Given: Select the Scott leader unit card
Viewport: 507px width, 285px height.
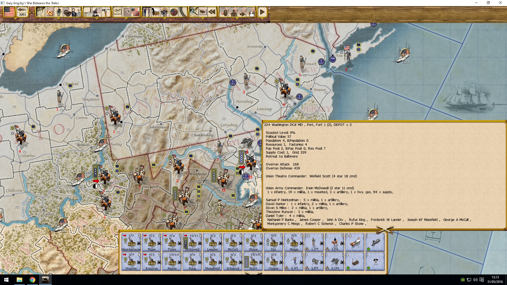Looking at the screenshot, I should 253,262.
